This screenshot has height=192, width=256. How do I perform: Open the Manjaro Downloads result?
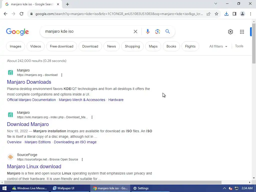29,82
